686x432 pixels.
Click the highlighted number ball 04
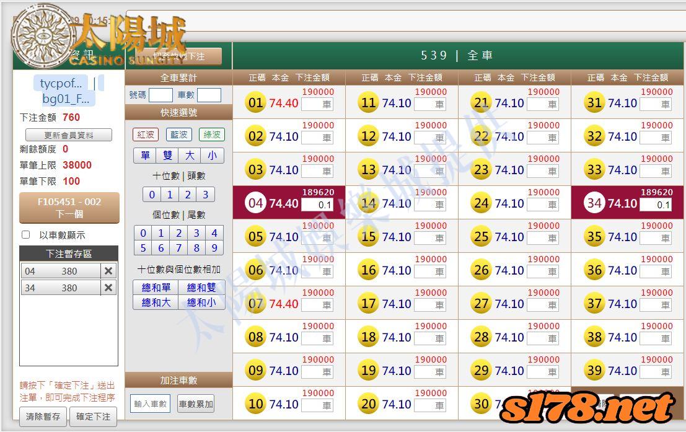tap(255, 203)
